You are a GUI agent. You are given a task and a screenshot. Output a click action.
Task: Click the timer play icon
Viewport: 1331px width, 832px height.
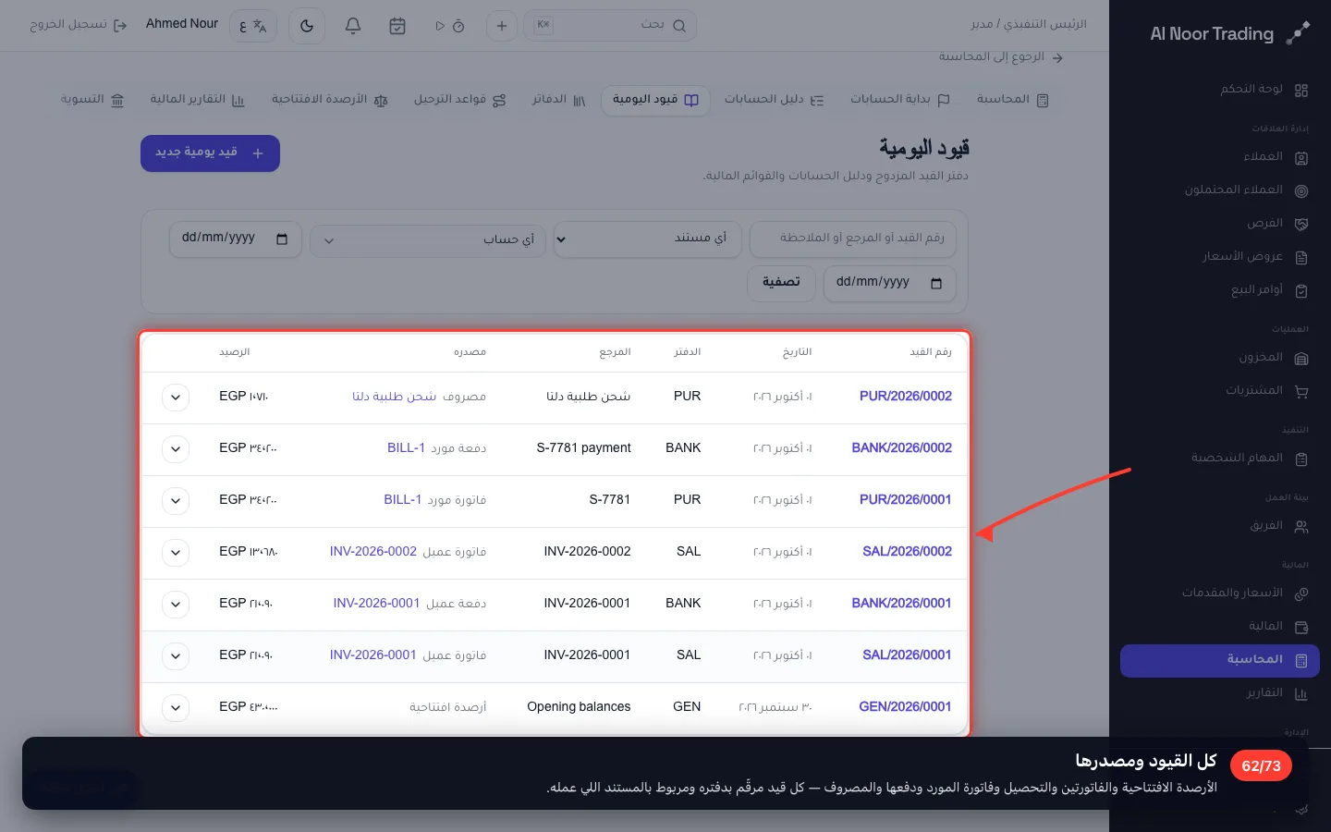click(440, 26)
